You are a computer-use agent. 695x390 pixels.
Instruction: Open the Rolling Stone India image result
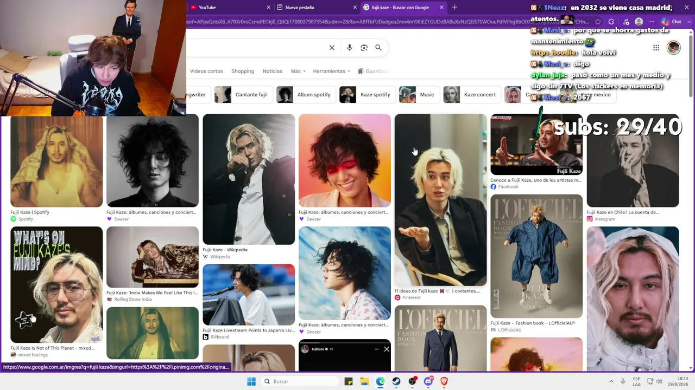(153, 257)
